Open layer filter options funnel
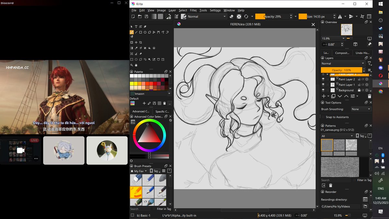The image size is (389, 219). [369, 64]
